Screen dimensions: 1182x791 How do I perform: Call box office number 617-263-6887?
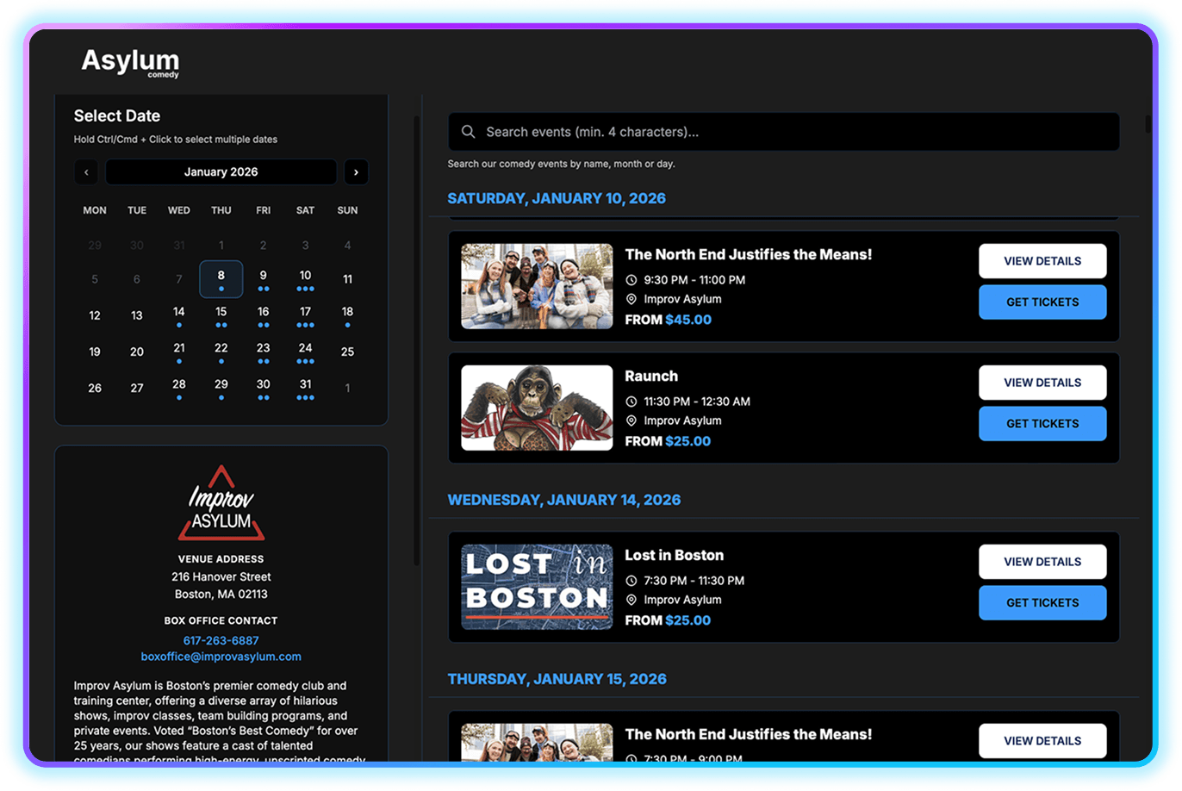coord(221,640)
